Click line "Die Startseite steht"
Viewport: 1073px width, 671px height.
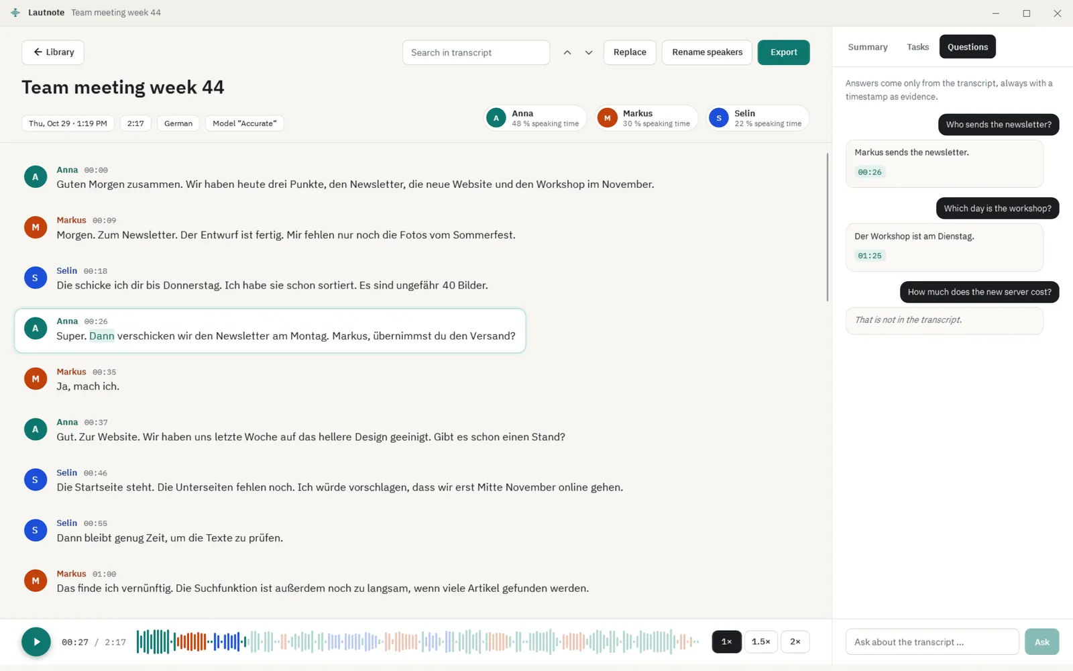340,487
